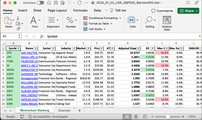Click the zoom slider handle
This screenshot has height=120, width=202.
(168, 116)
